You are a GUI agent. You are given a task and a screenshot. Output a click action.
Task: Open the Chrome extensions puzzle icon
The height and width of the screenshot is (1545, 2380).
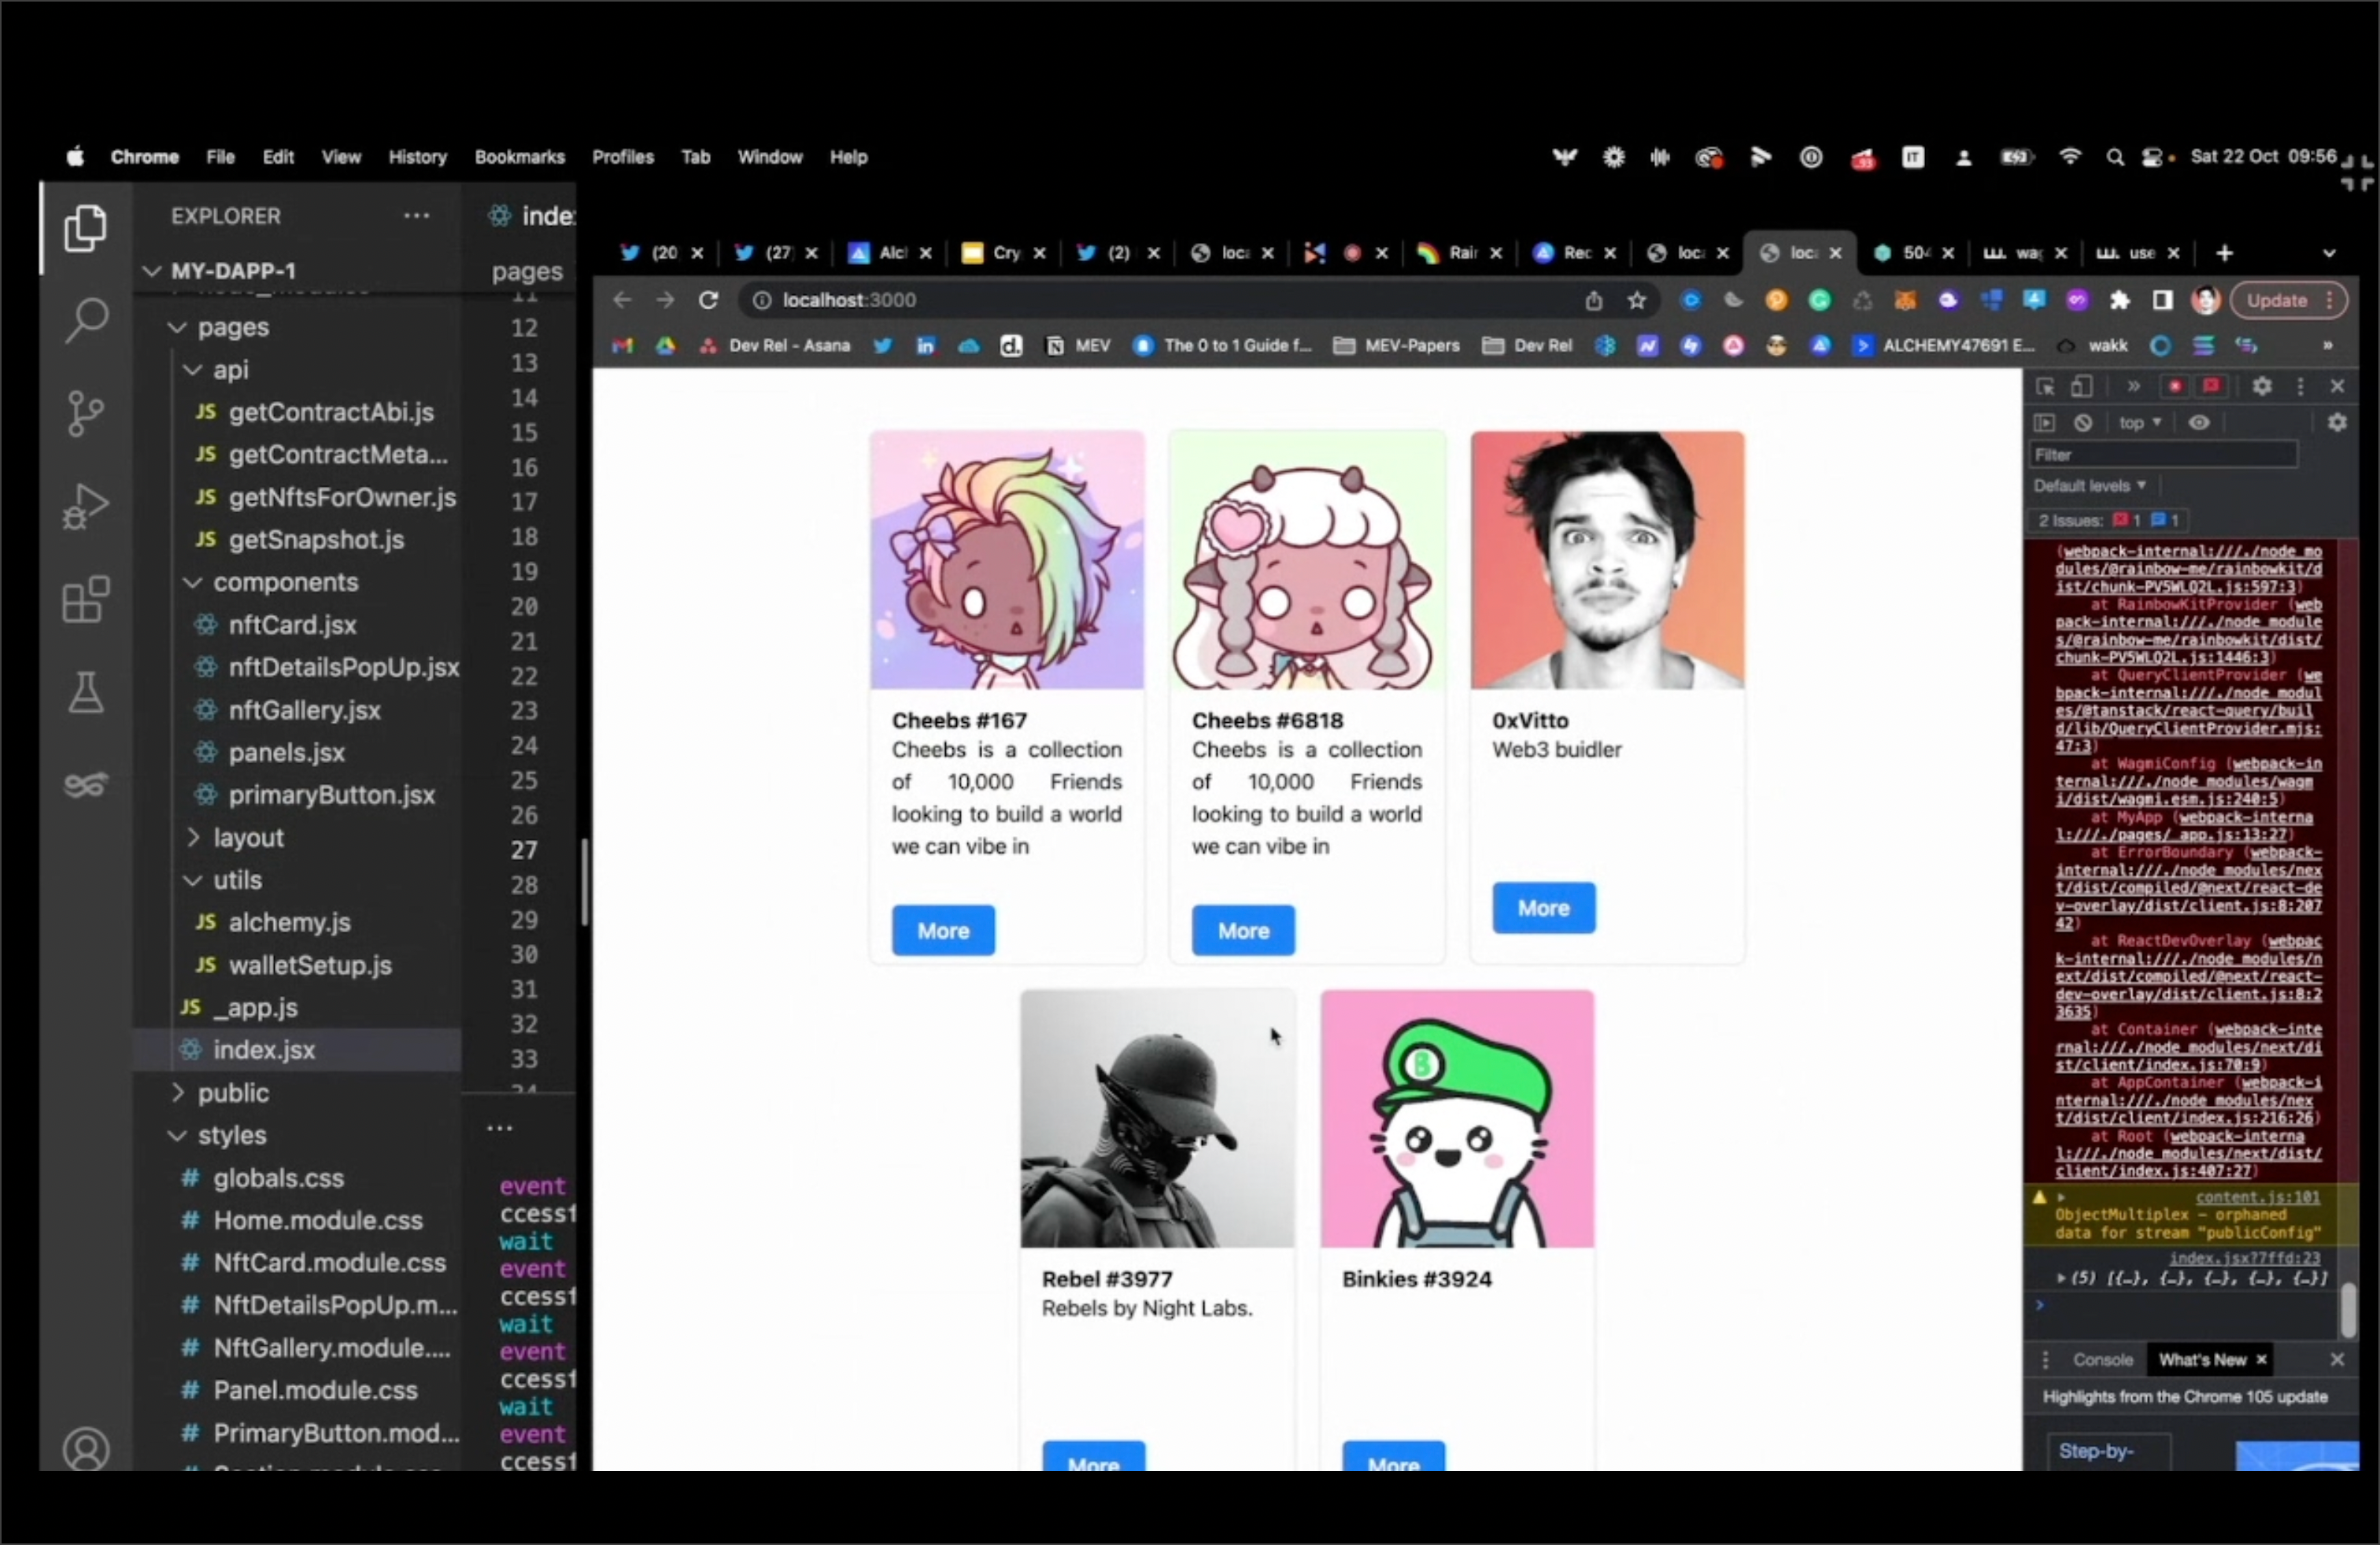point(2119,300)
